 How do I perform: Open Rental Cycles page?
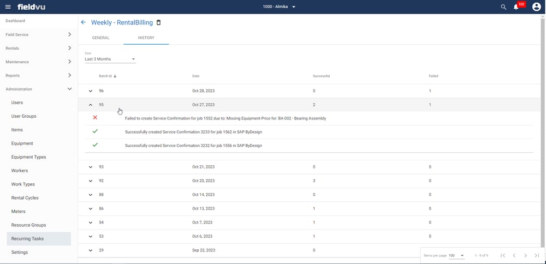pyautogui.click(x=25, y=197)
